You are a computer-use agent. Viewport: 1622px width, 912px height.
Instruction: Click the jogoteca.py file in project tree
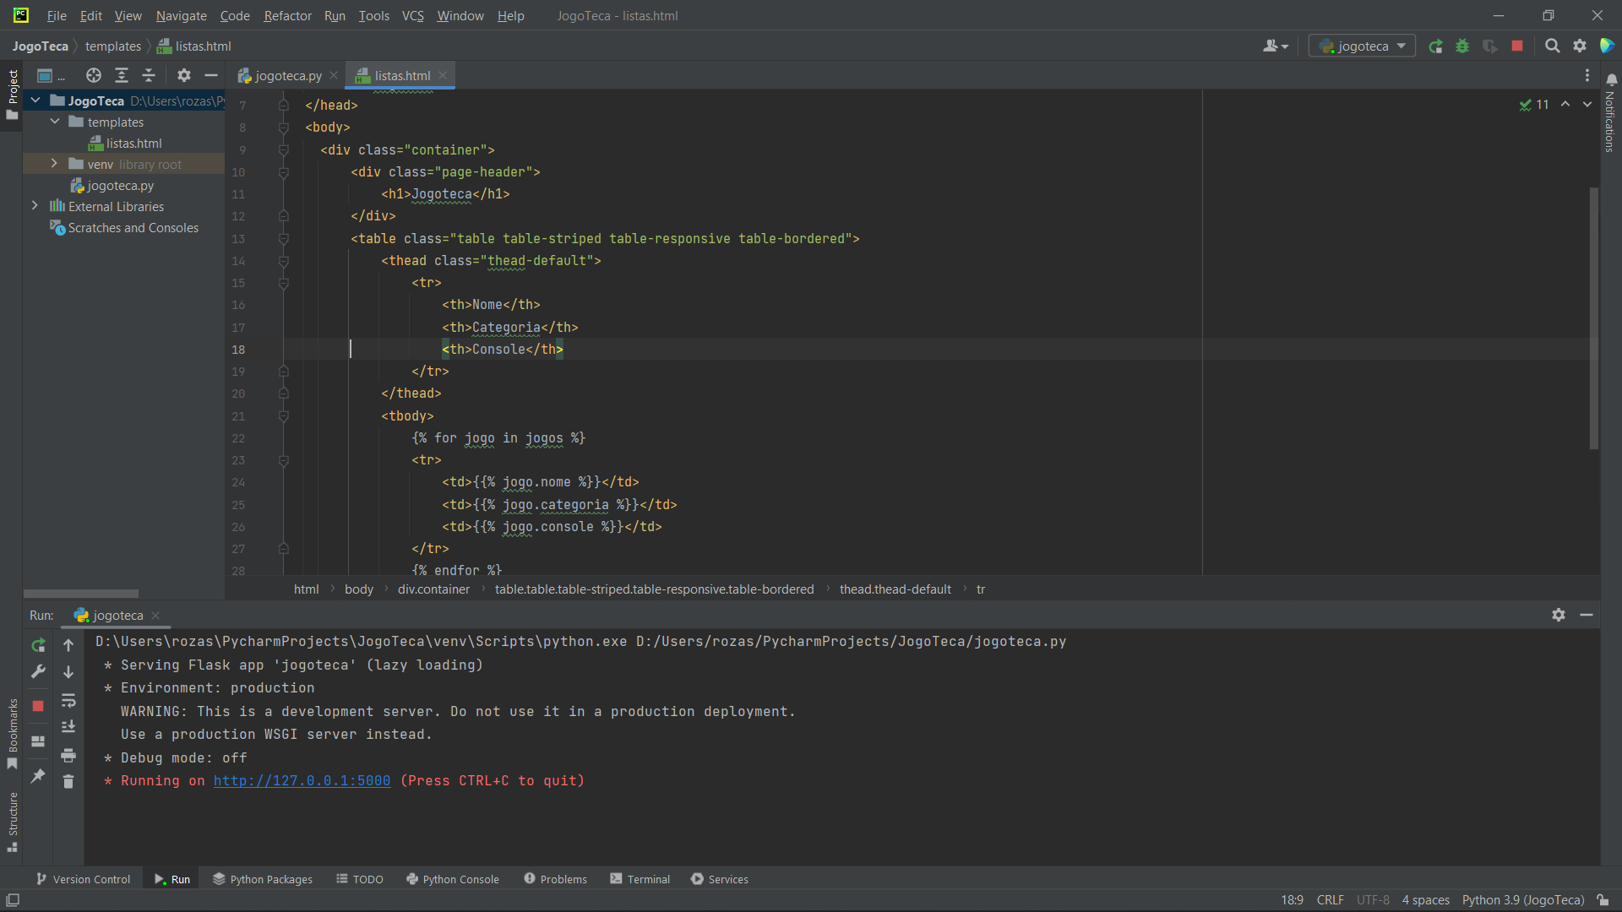click(x=120, y=185)
